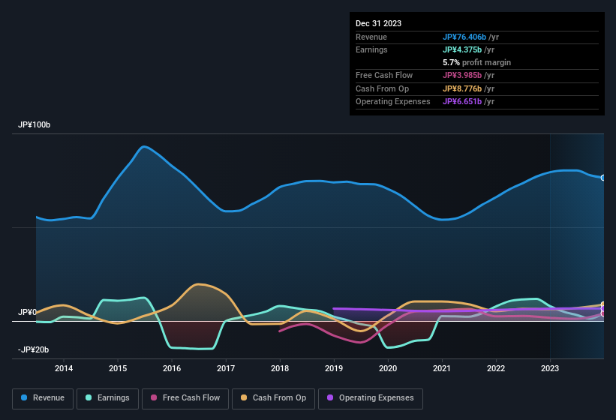Viewport: 616px width, 420px height.
Task: Click the JP¥76.406b revenue value
Action: coord(464,37)
